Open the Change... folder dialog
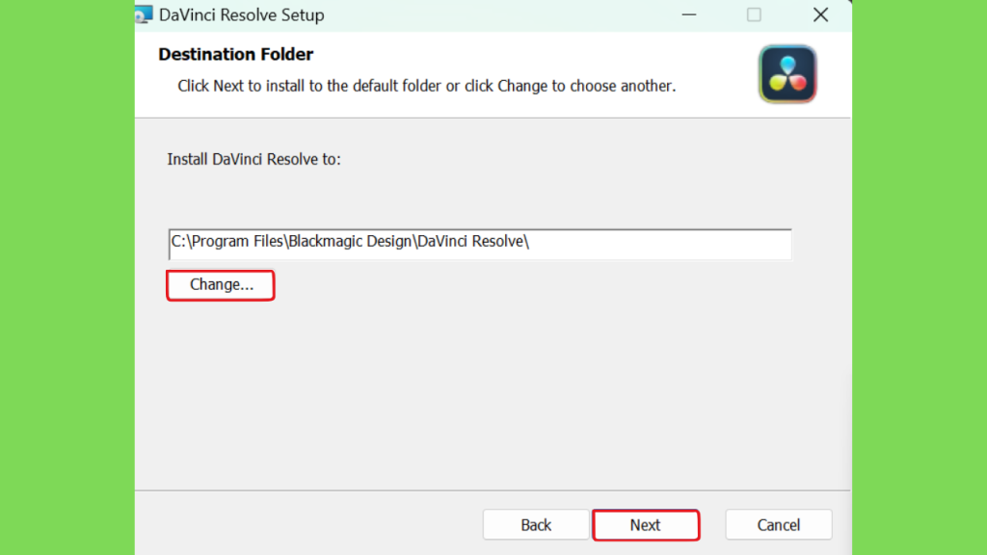This screenshot has height=555, width=987. point(221,285)
